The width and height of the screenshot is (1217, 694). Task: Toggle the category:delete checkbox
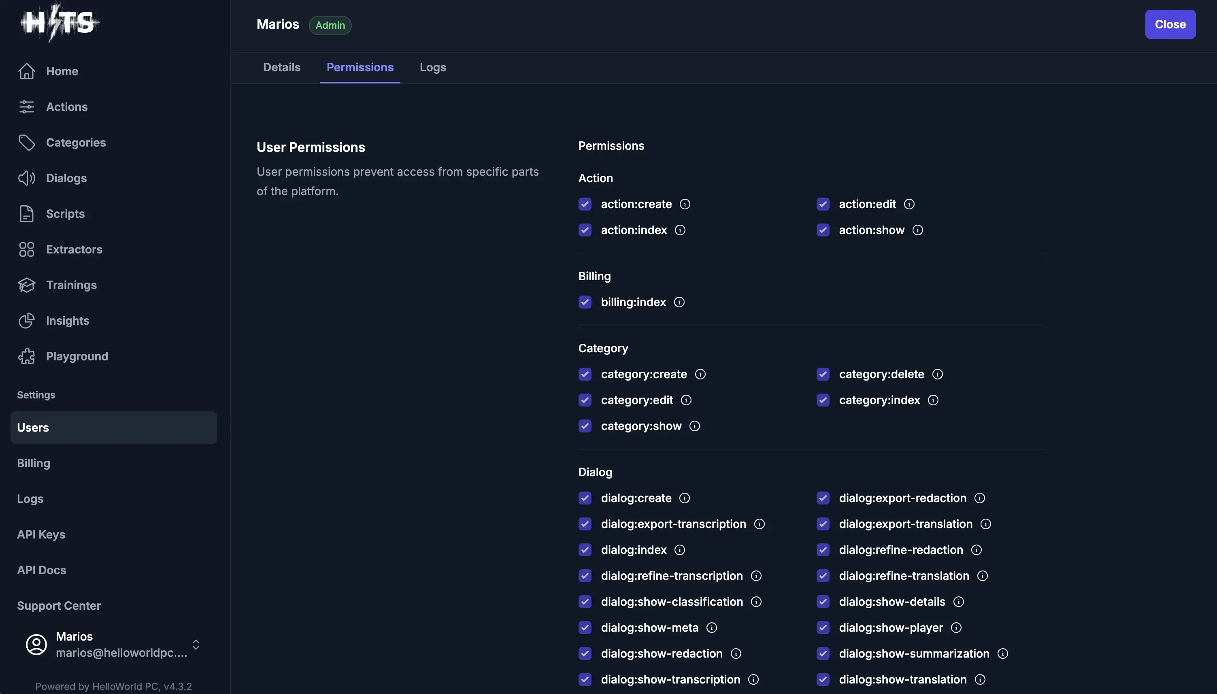click(x=823, y=374)
